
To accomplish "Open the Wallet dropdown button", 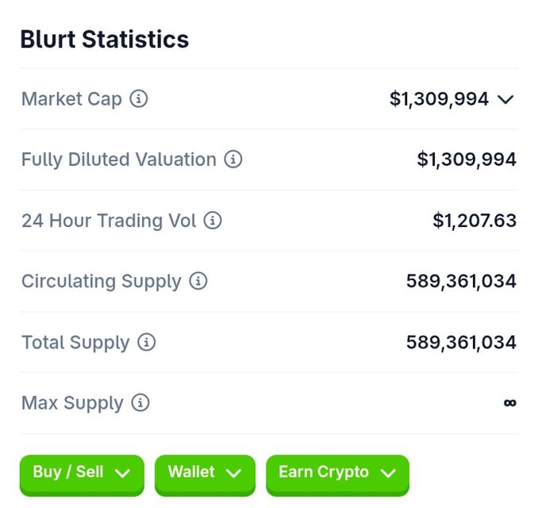I will [x=205, y=475].
